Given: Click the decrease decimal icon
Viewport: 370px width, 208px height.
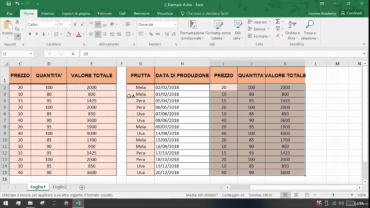Looking at the screenshot, I should (173, 34).
